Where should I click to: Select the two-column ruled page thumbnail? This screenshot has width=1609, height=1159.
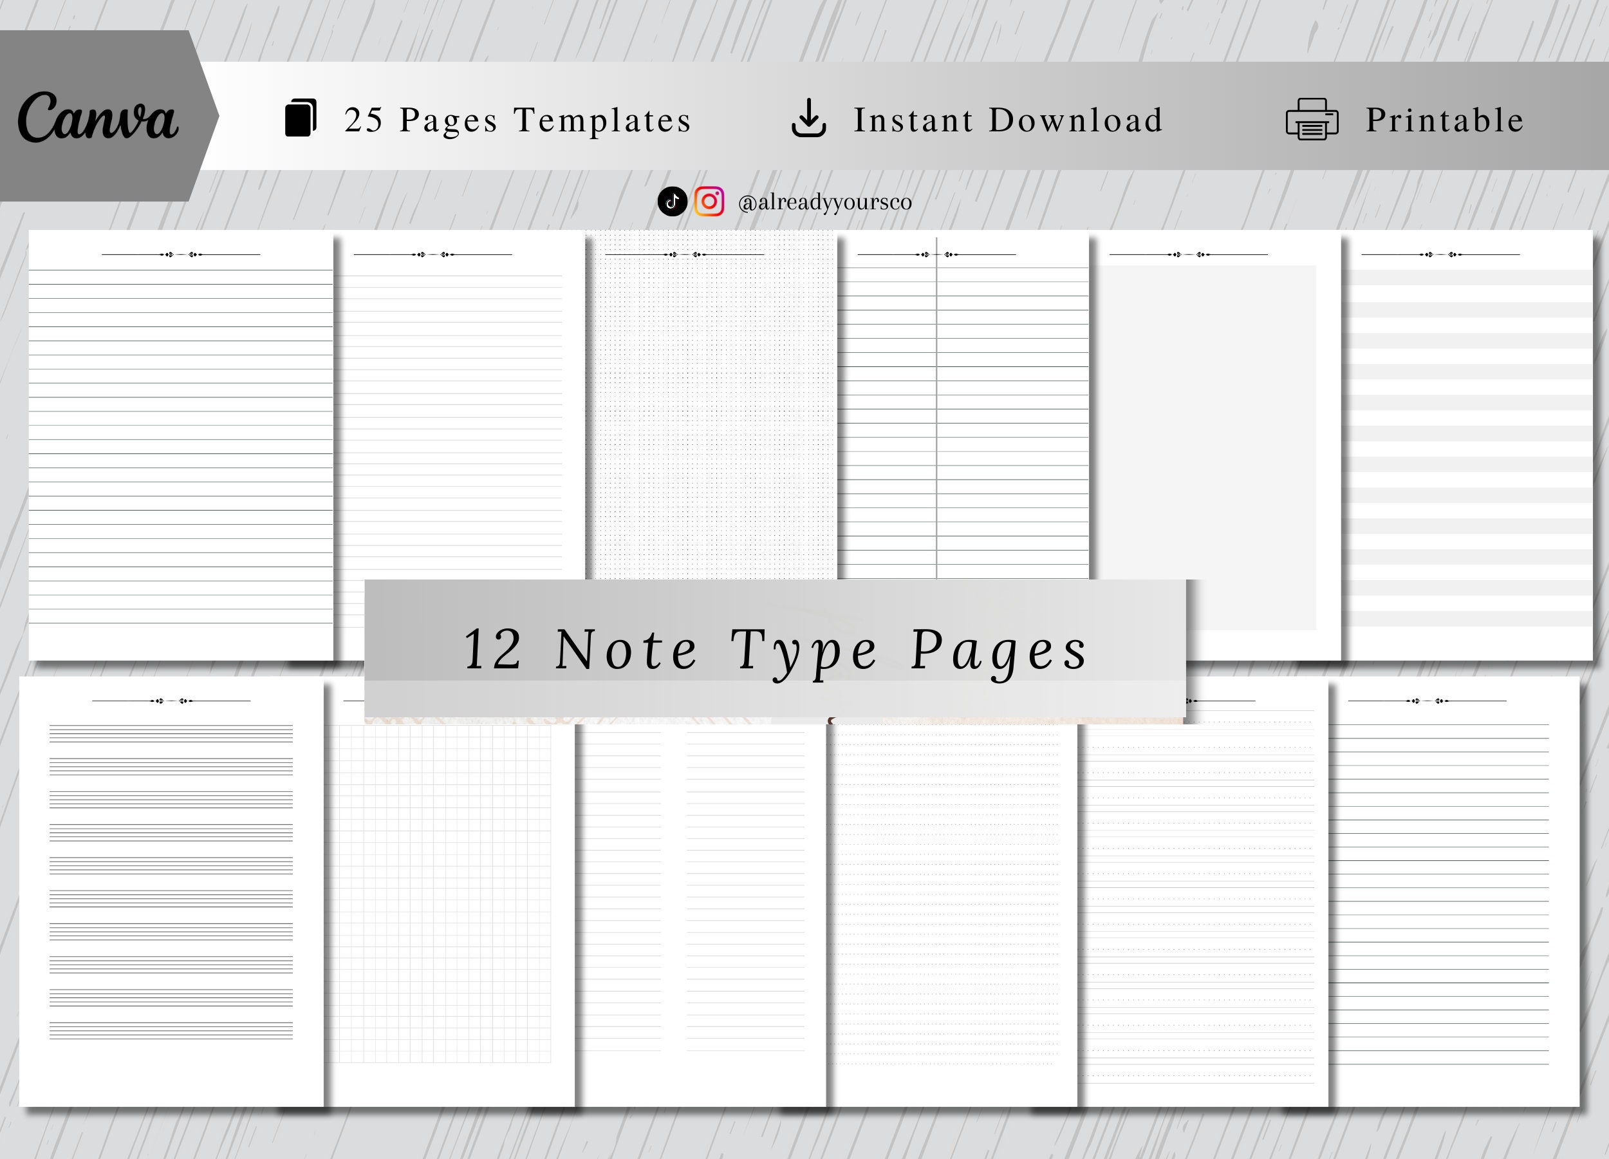point(963,404)
